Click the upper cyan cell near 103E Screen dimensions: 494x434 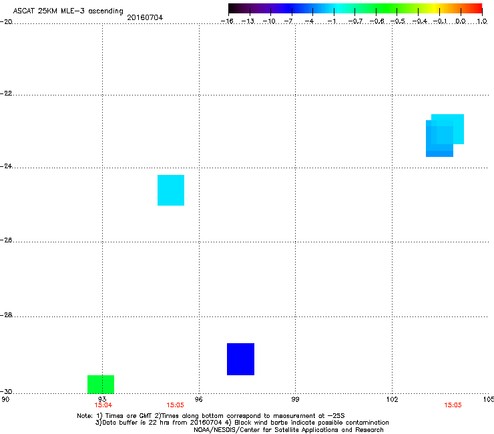point(447,129)
